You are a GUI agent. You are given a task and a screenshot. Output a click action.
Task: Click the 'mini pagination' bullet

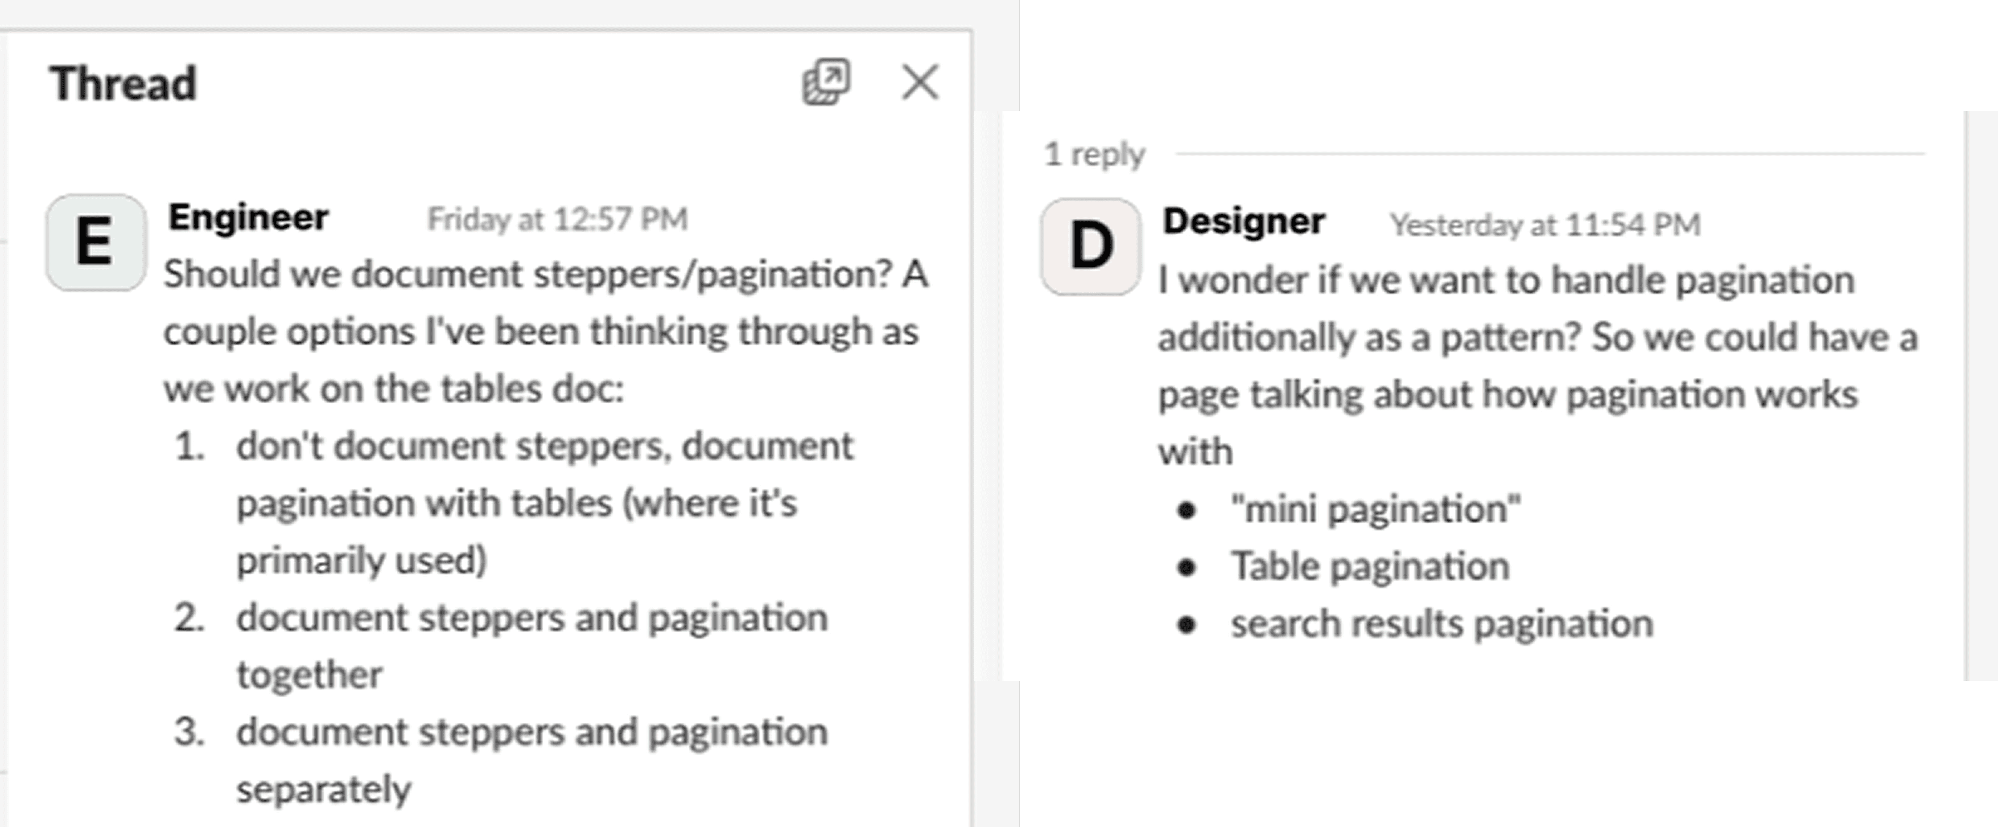click(1375, 509)
